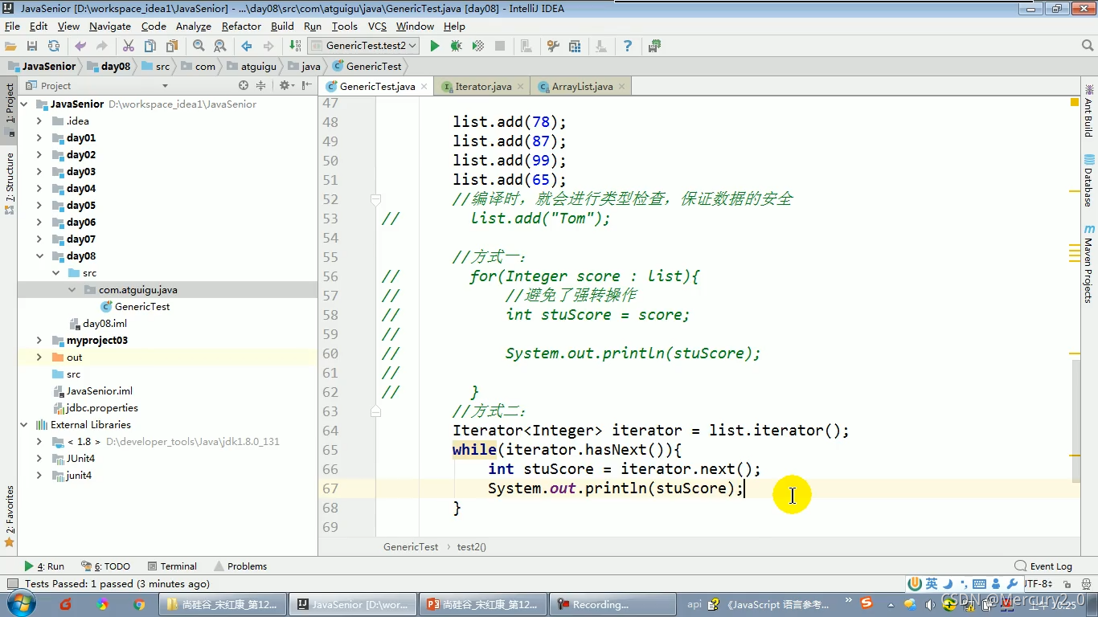Click Scroll from Source target icon

[244, 85]
